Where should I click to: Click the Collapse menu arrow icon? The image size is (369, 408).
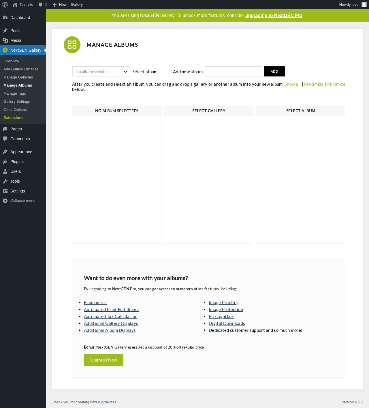[x=5, y=201]
